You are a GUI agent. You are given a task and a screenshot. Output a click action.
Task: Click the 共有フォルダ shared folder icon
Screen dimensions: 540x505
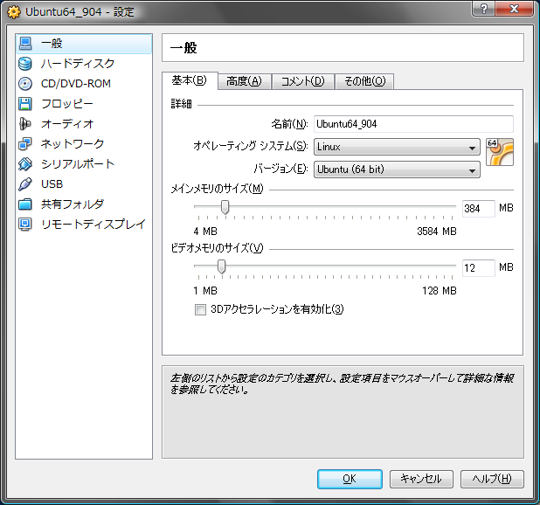(x=25, y=204)
